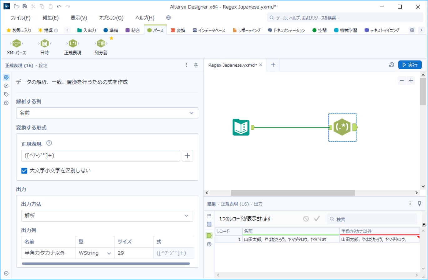Select the 正規表現 tool in palette
428x280 pixels.
pos(73,44)
